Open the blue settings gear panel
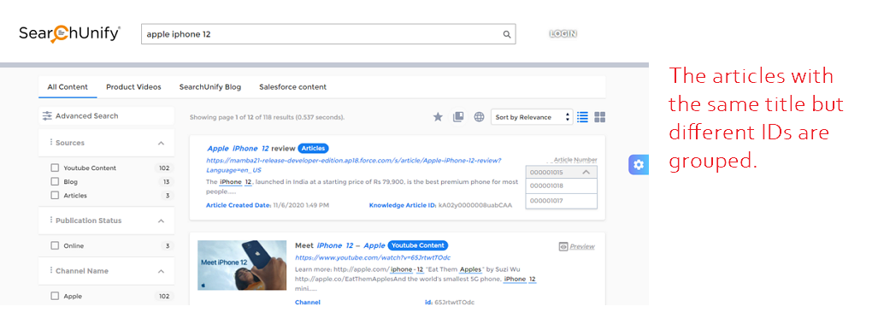Viewport: 884px width, 318px height. 638,165
